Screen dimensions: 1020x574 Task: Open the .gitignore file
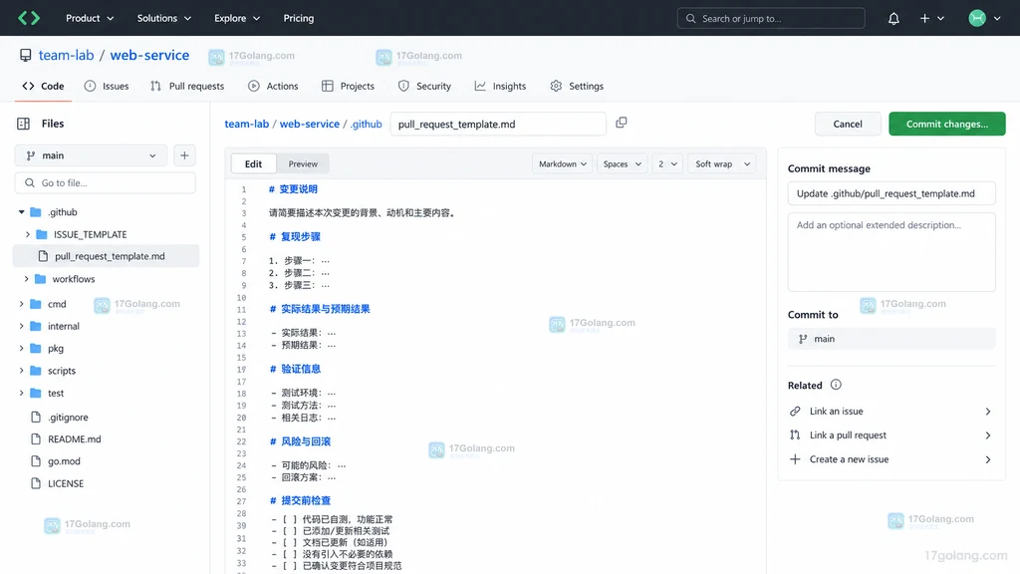coord(68,418)
